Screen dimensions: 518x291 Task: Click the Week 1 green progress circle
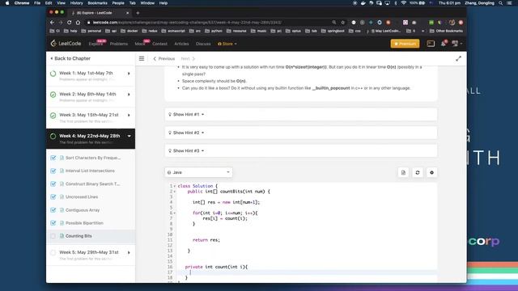tap(53, 74)
